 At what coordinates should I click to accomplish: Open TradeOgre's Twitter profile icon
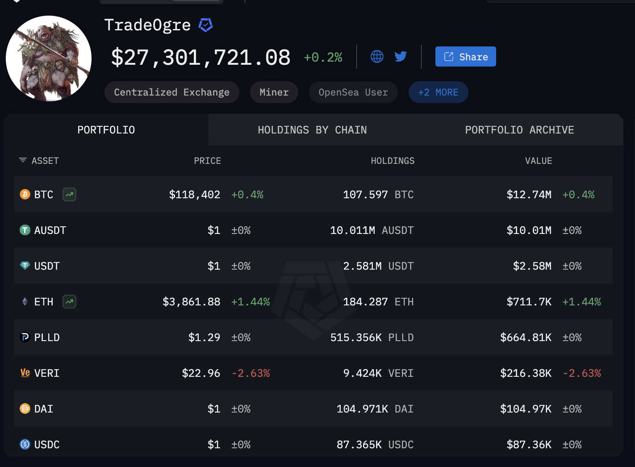(401, 56)
